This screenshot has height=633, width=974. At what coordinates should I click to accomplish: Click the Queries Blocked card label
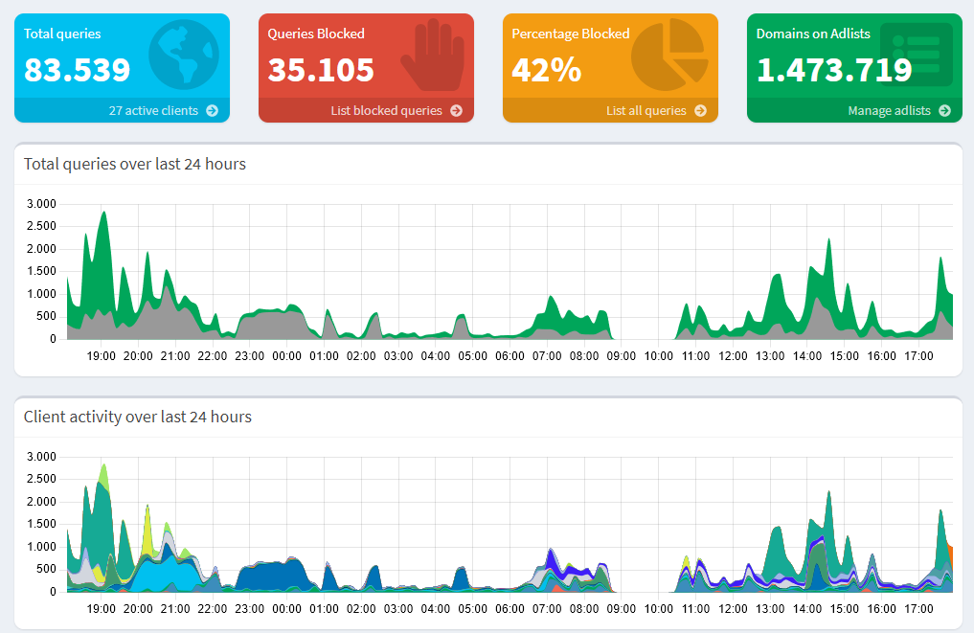(x=316, y=34)
